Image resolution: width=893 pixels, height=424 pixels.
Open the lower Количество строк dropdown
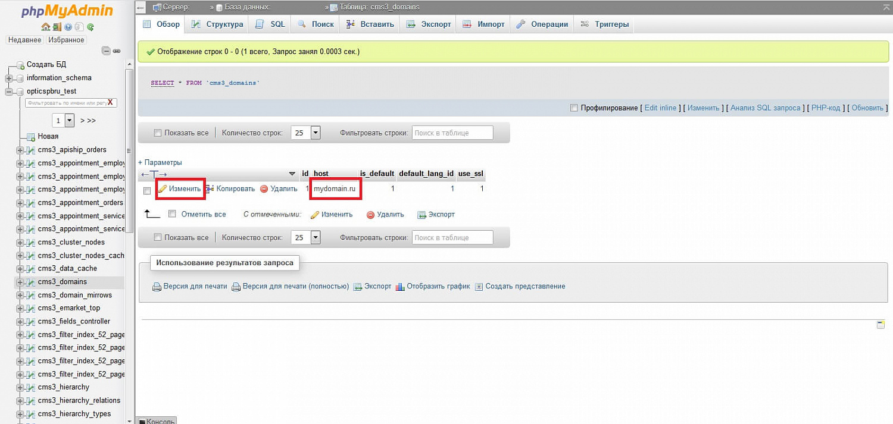[306, 237]
